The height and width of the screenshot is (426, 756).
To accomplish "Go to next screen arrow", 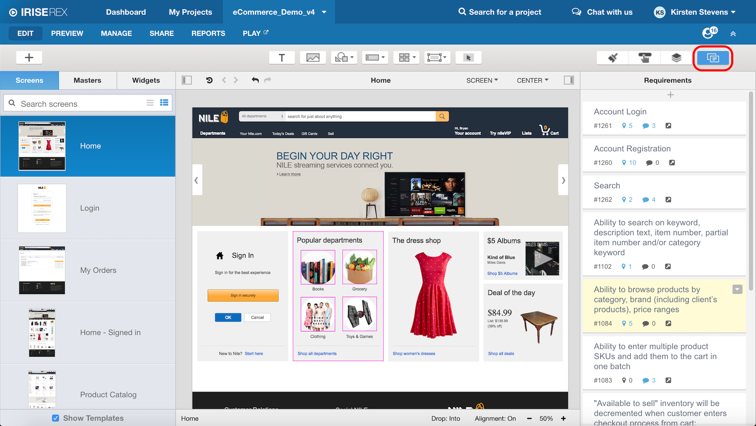I will click(x=236, y=80).
